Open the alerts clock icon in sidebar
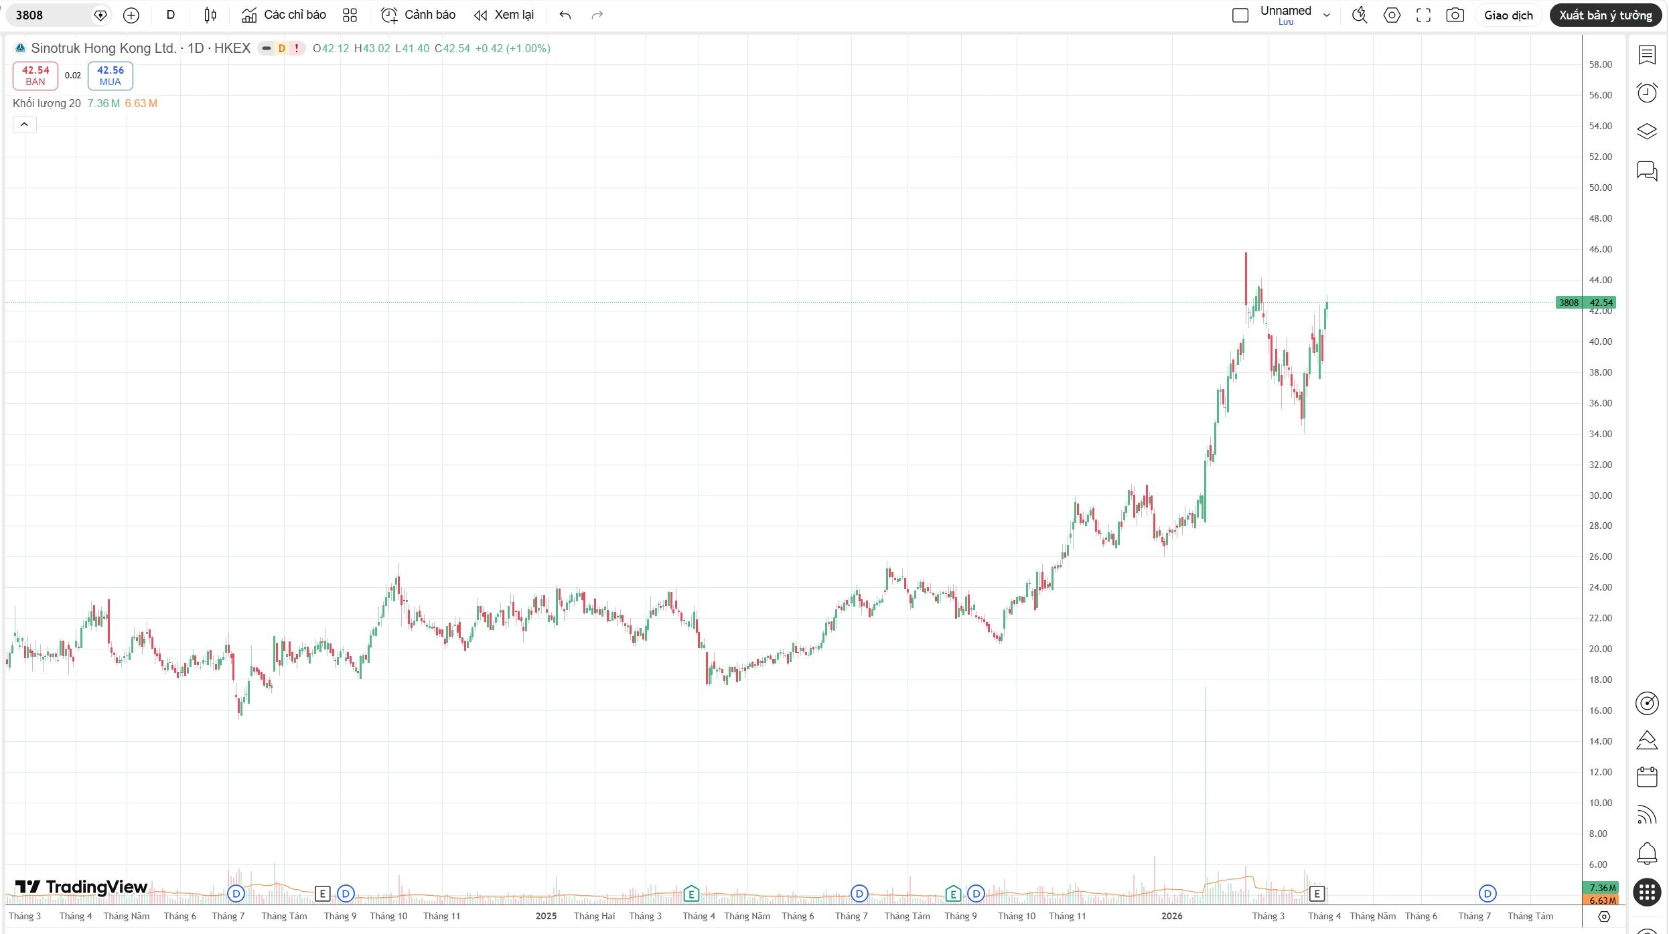The image size is (1669, 934). click(1646, 92)
